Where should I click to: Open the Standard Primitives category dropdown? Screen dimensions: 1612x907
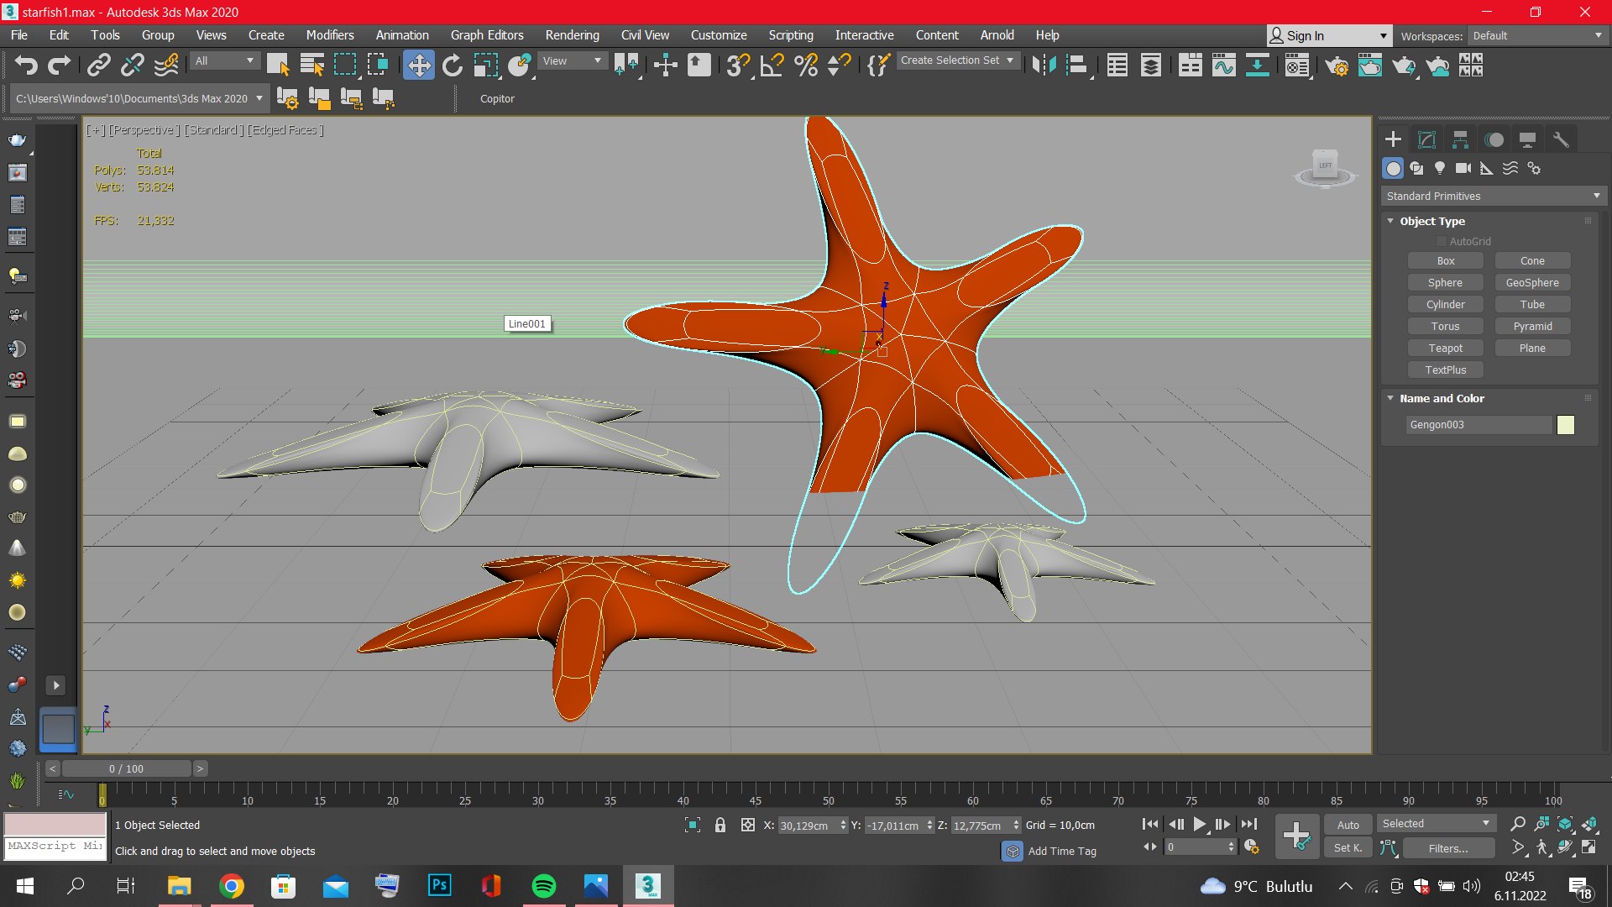click(x=1494, y=196)
